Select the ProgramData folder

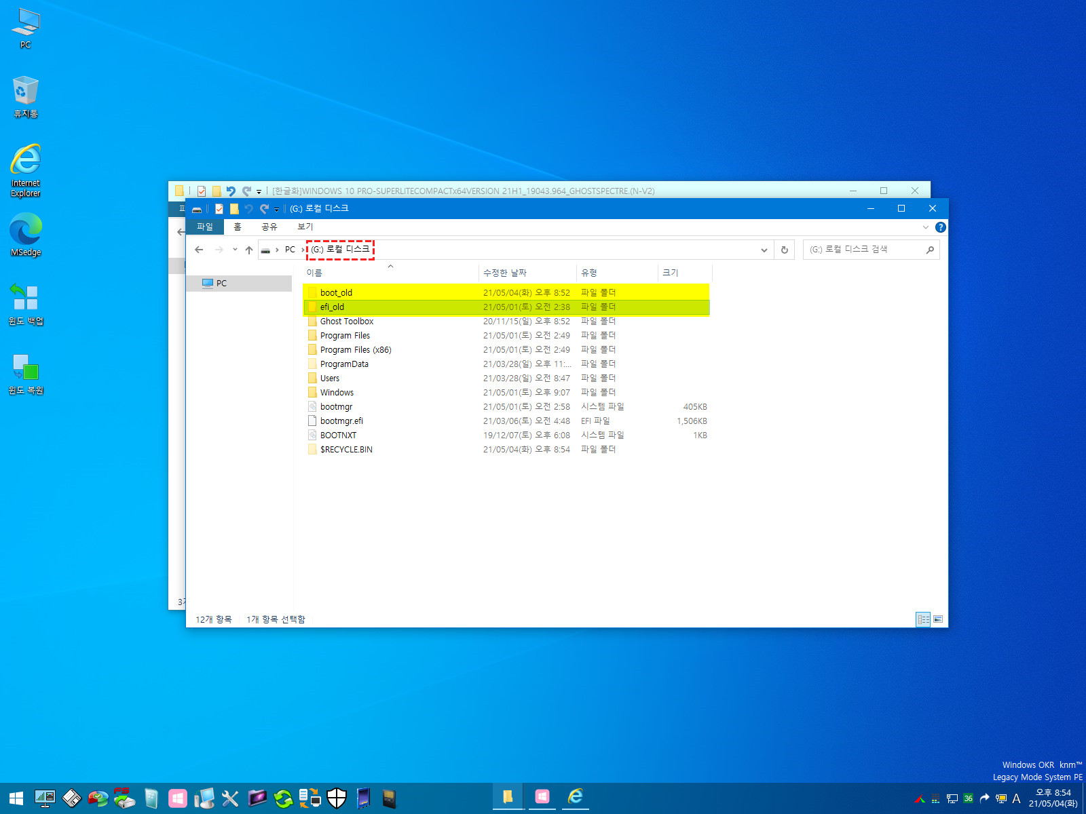[506, 364]
